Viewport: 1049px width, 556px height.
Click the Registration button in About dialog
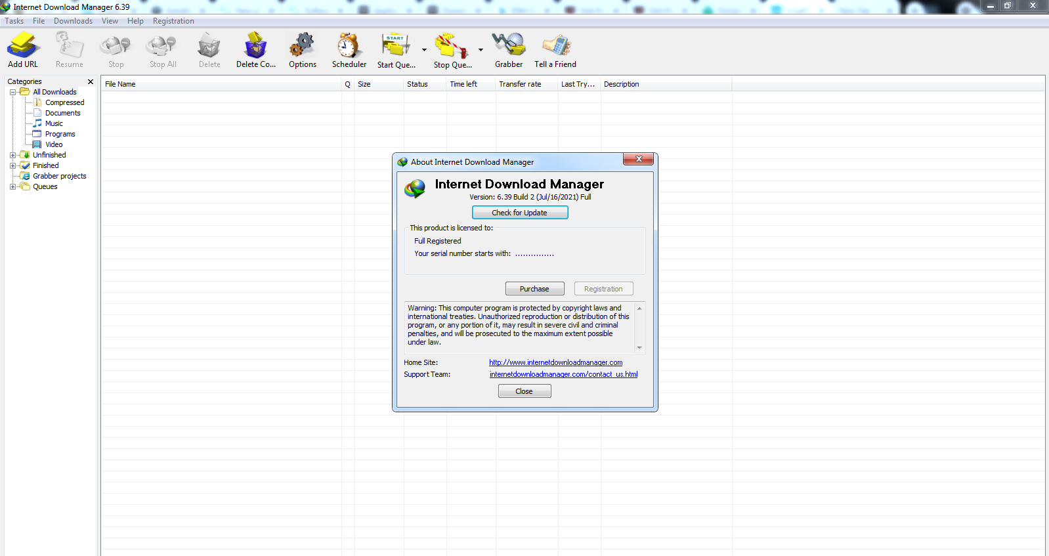tap(603, 289)
